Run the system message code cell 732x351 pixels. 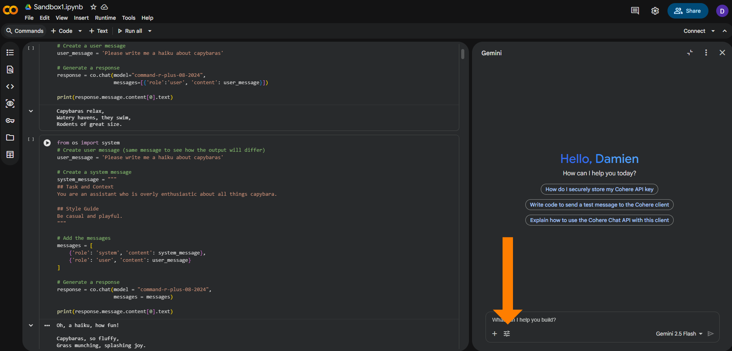tap(47, 143)
